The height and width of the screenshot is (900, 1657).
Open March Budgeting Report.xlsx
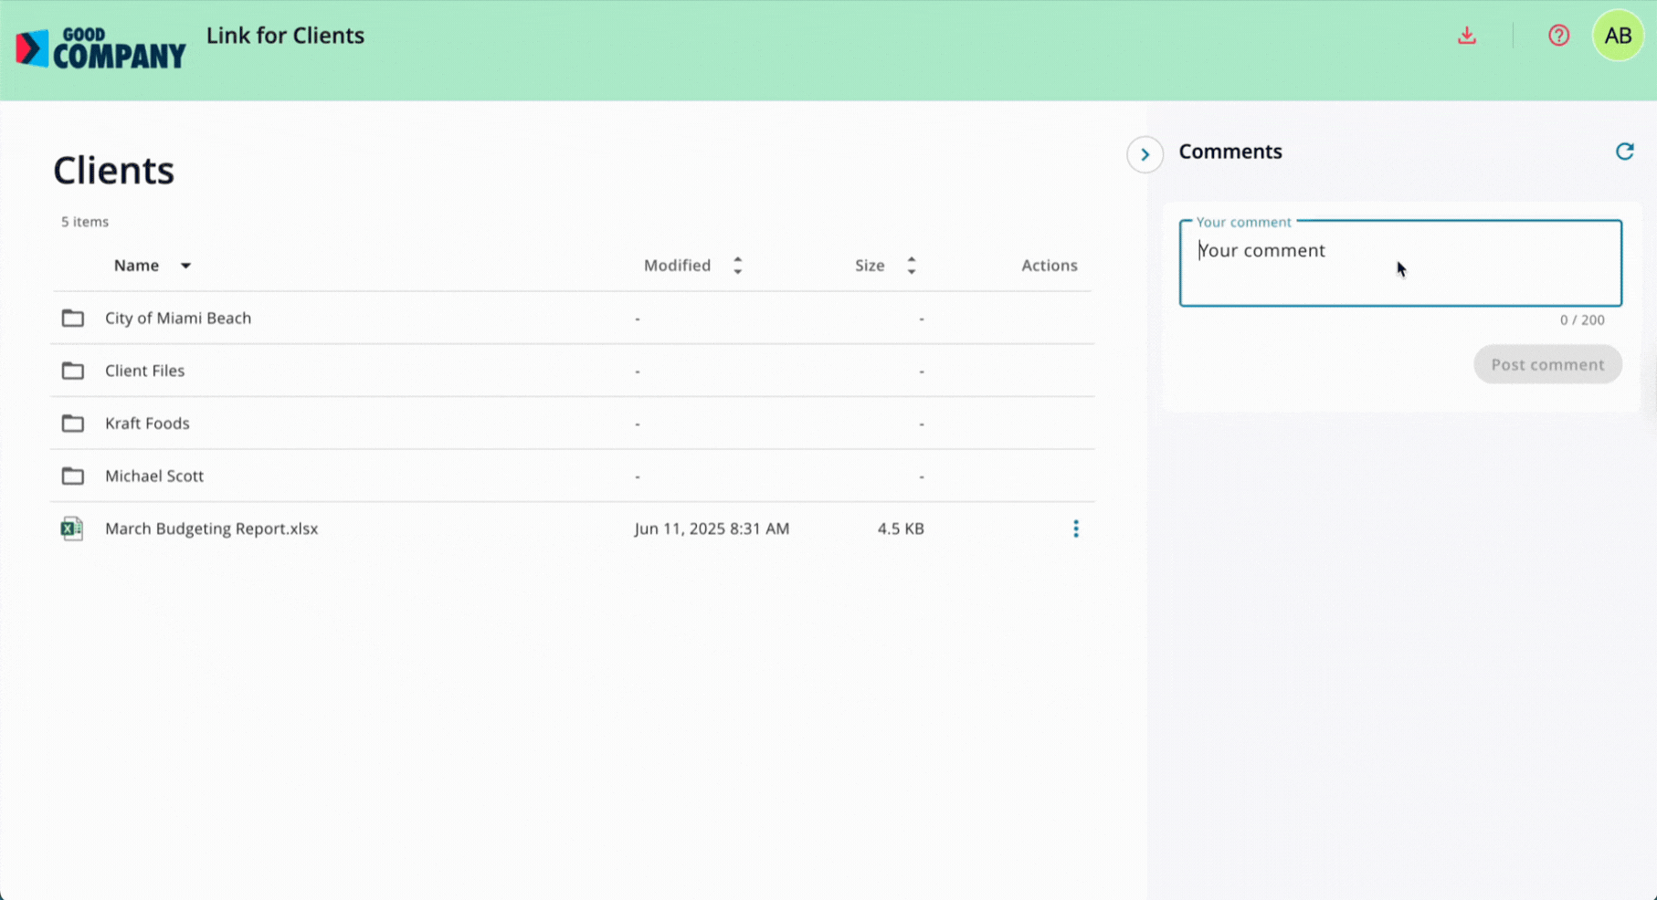point(211,528)
